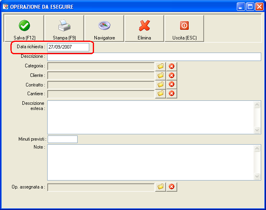Close the OPERAZIONE DA ESEGUIRE window

coord(259,7)
